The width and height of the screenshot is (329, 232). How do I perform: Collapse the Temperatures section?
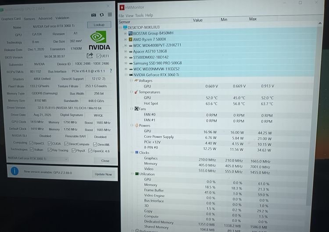pyautogui.click(x=131, y=92)
